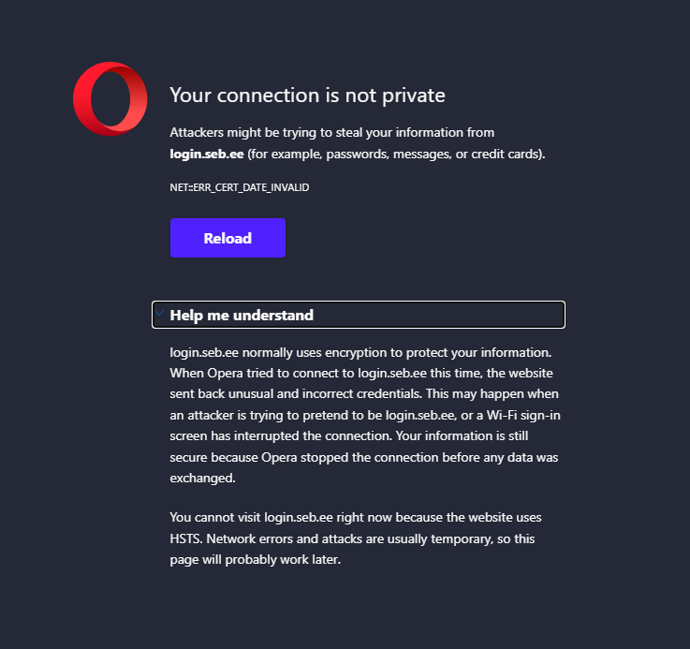The image size is (690, 649).
Task: Click the chevron beside Help me understand
Action: pyautogui.click(x=160, y=315)
